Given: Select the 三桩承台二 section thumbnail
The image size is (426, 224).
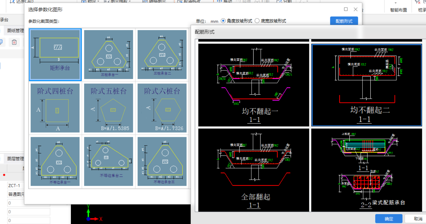Looking at the screenshot, I should point(162,55).
